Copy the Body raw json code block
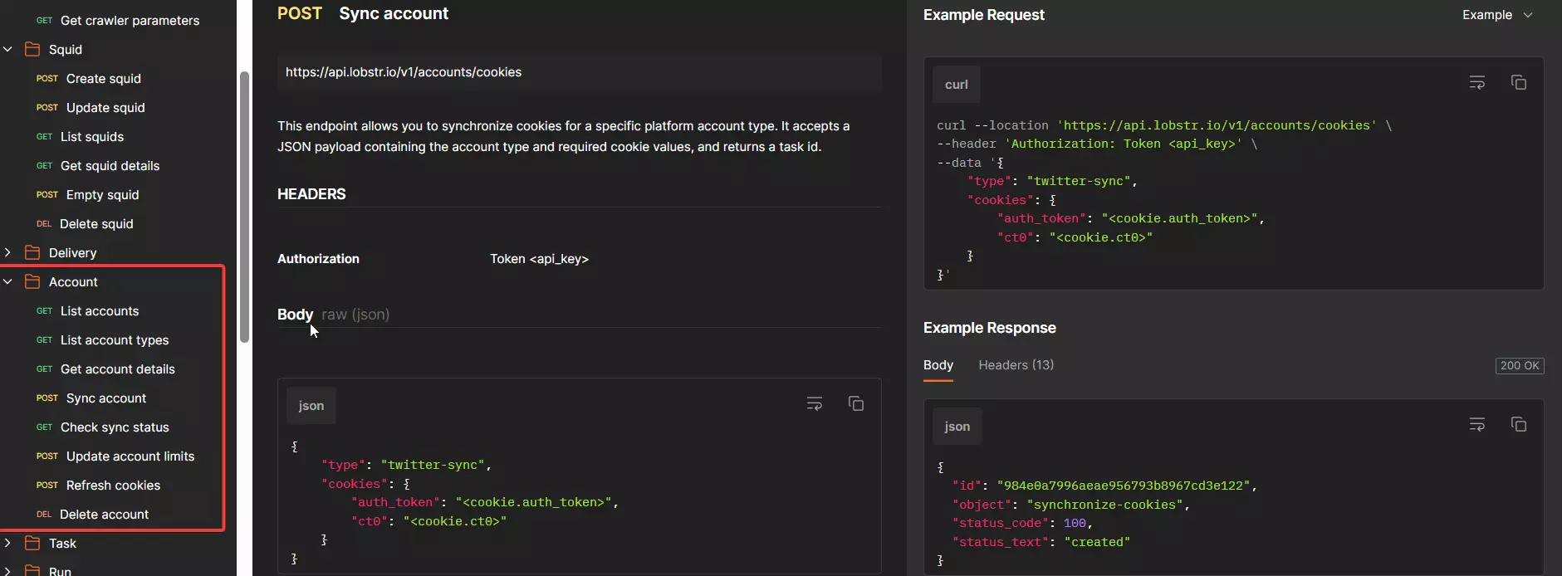Image resolution: width=1562 pixels, height=576 pixels. tap(855, 403)
